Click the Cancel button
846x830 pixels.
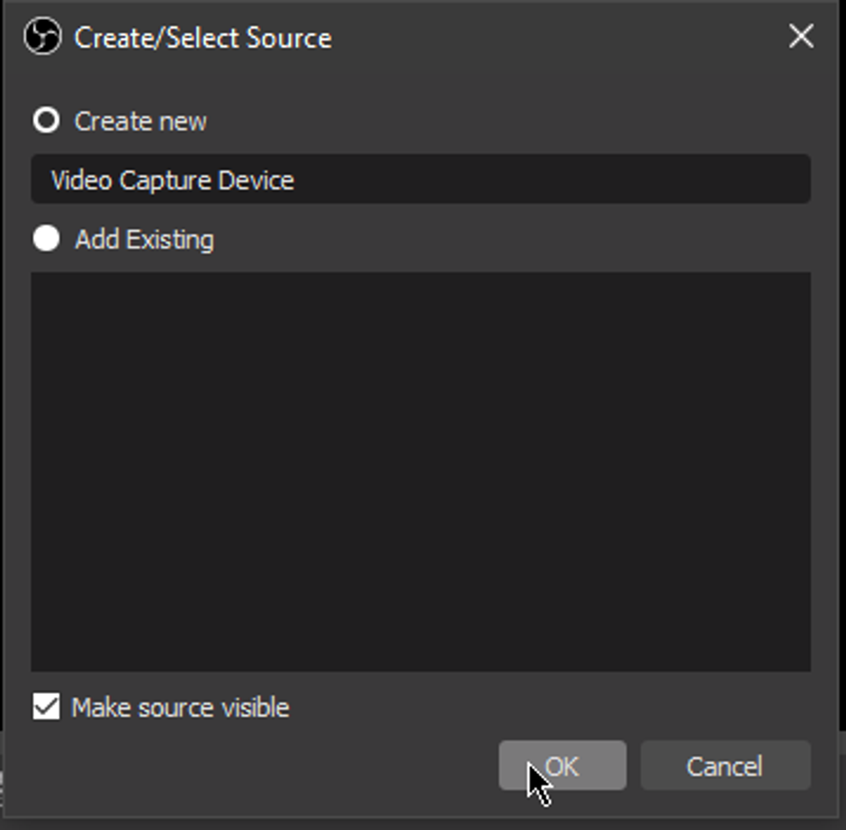point(725,765)
